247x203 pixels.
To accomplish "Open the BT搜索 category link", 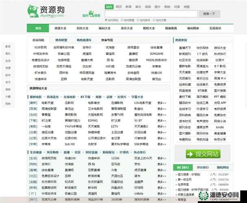I will (202, 91).
